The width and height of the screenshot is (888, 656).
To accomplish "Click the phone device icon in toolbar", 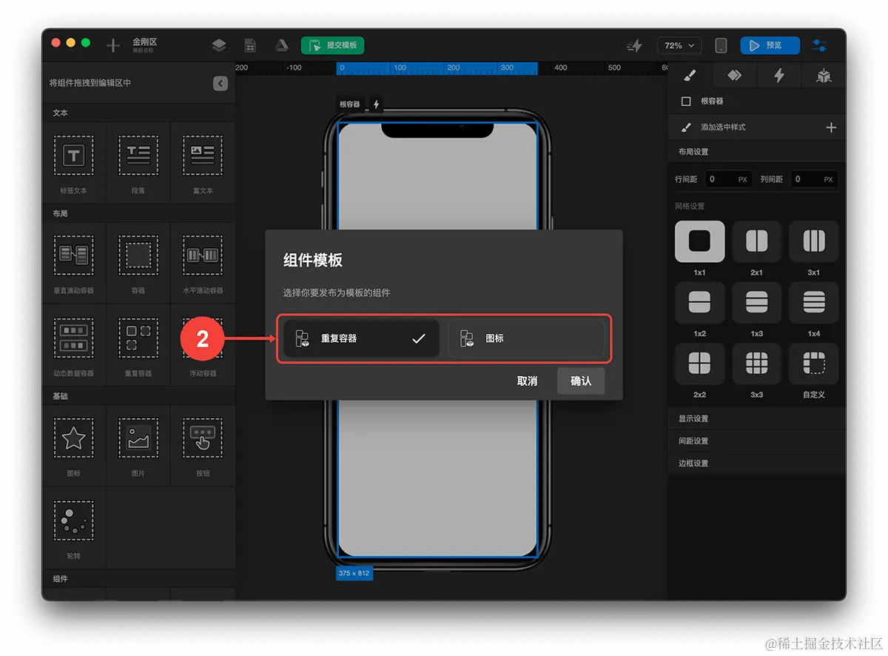I will click(721, 46).
